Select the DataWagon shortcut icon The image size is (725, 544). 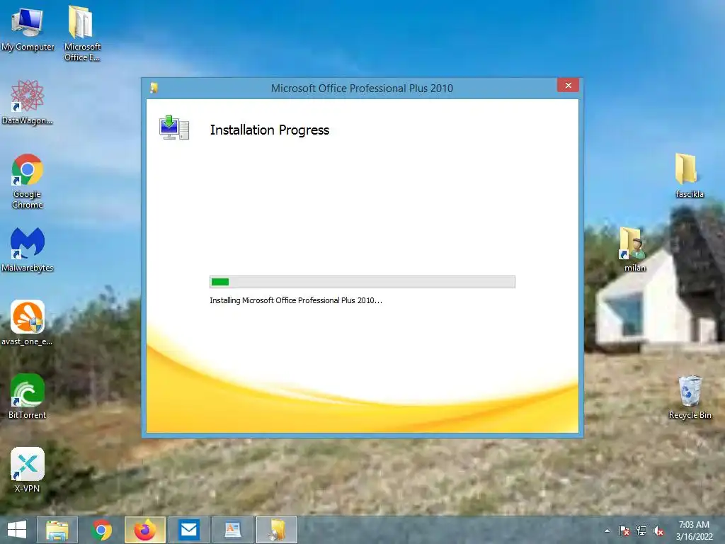(x=28, y=102)
